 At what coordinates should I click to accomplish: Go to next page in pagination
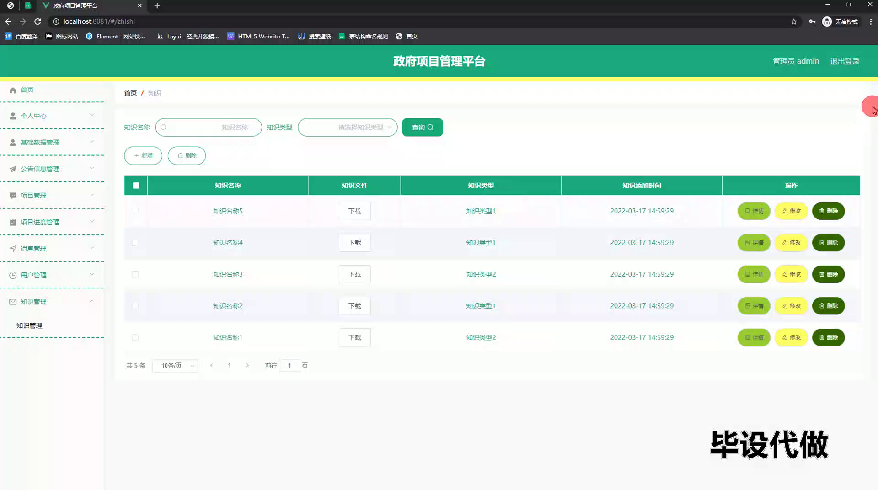coord(247,366)
